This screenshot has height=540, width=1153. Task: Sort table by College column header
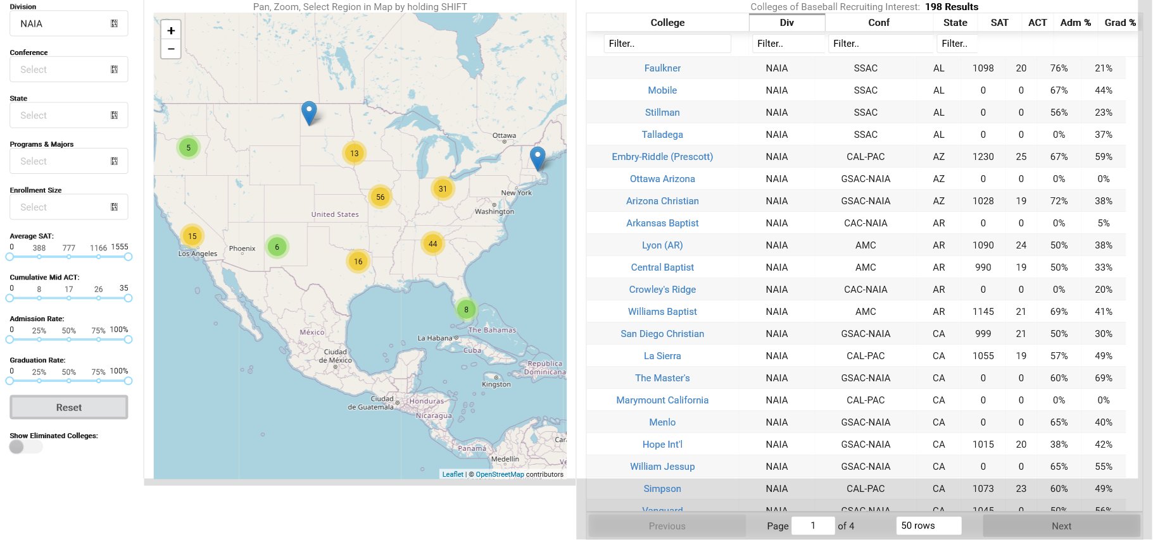click(x=667, y=23)
